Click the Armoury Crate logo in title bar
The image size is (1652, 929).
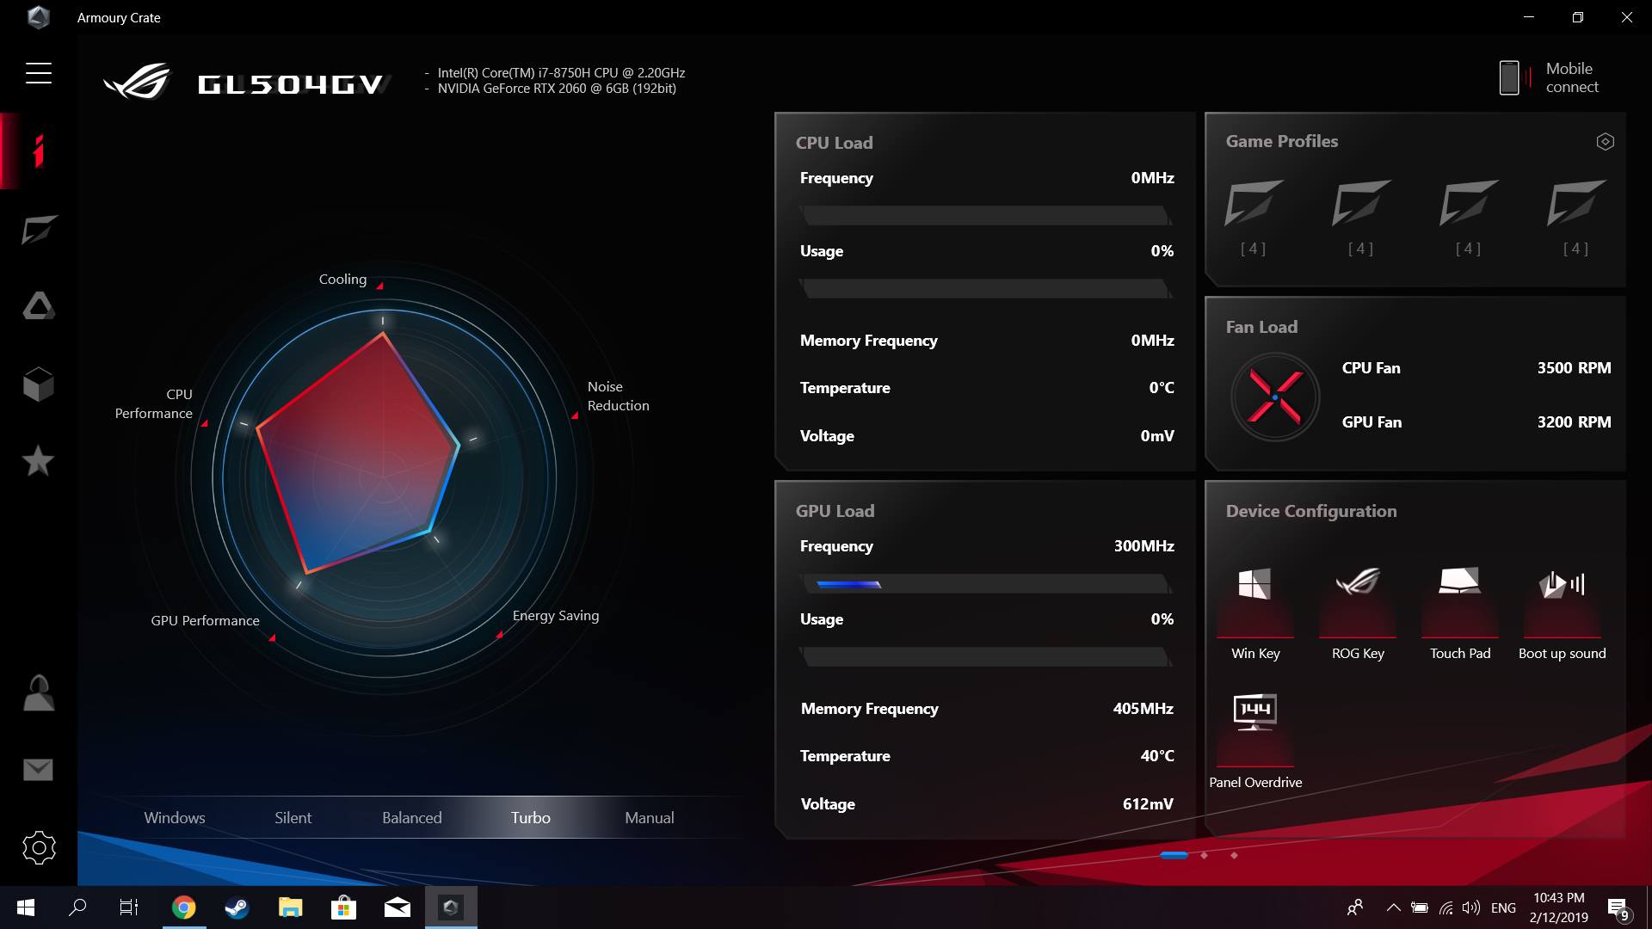coord(39,17)
